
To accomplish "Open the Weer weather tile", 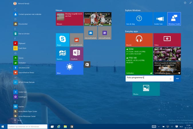I will point(69,68).
